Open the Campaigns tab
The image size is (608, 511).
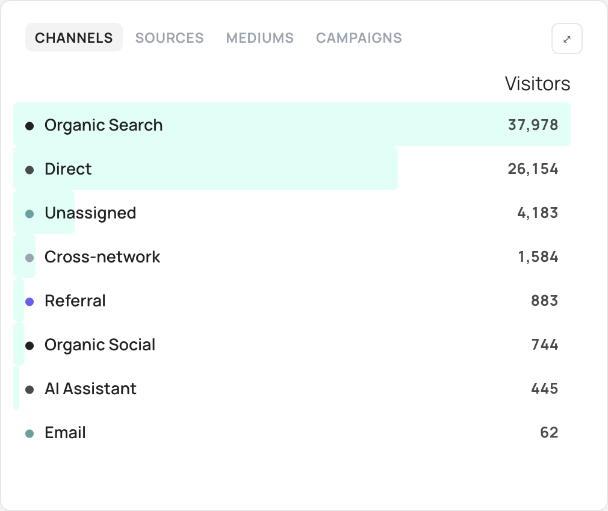click(359, 37)
